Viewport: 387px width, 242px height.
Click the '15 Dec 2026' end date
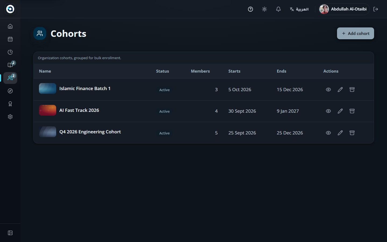[x=290, y=90]
